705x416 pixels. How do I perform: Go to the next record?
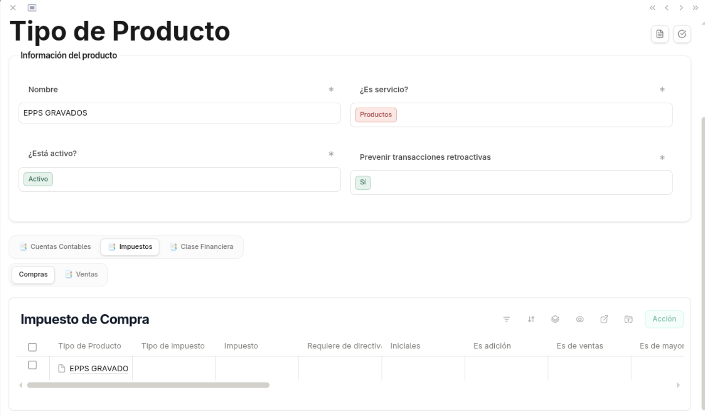(681, 8)
